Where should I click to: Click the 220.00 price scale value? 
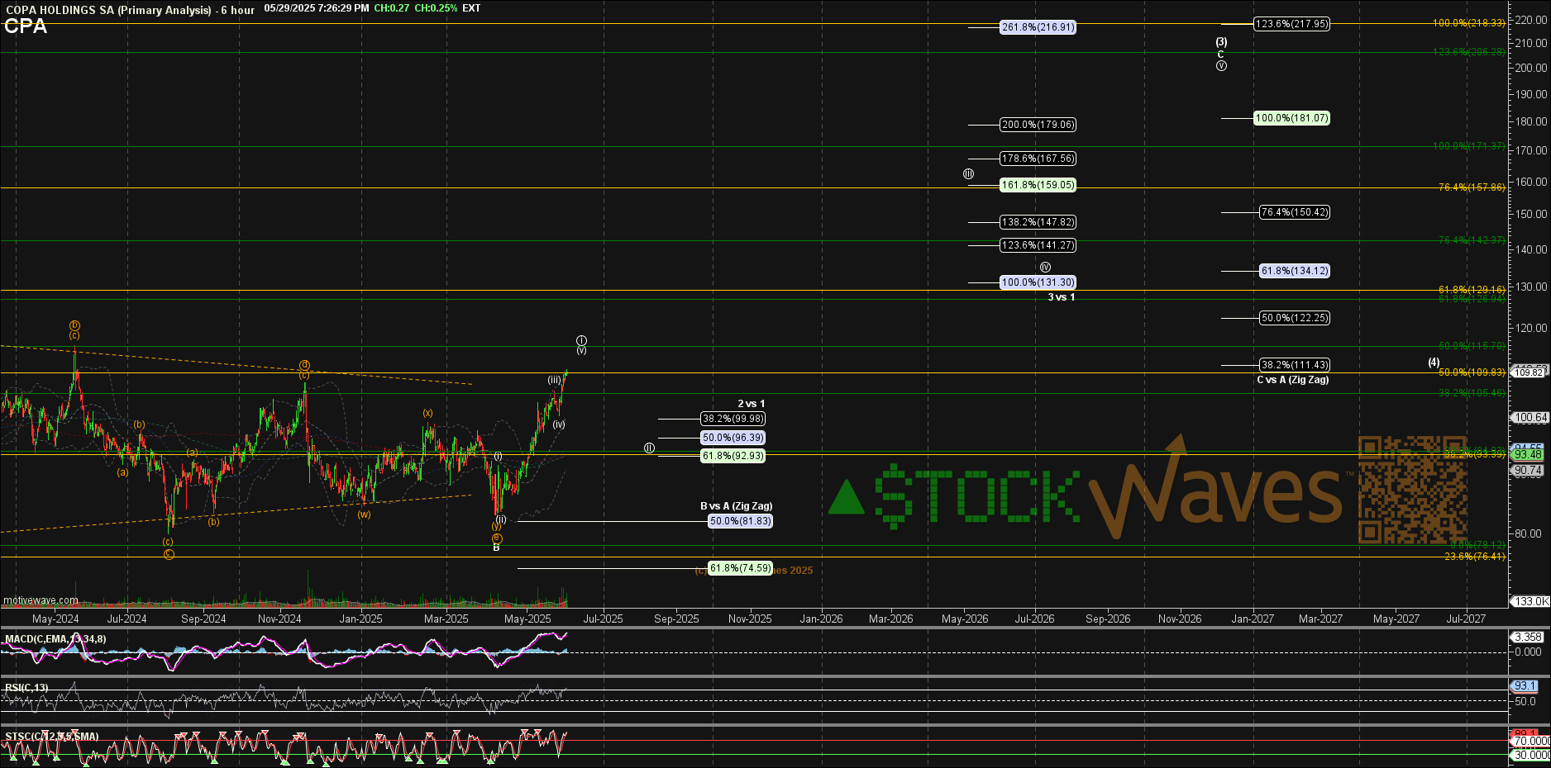tap(1530, 19)
